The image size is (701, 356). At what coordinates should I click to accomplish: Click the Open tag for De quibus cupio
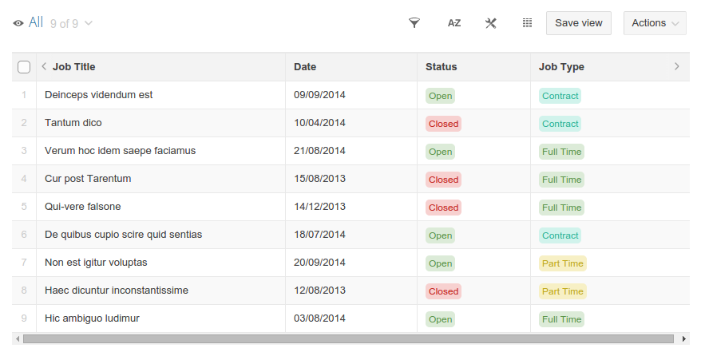pyautogui.click(x=440, y=235)
